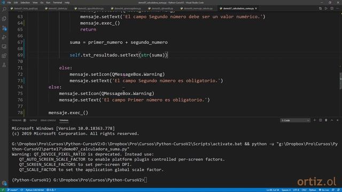342x192 pixels.
Task: Click line and column indicator in status bar
Action: click(273, 190)
